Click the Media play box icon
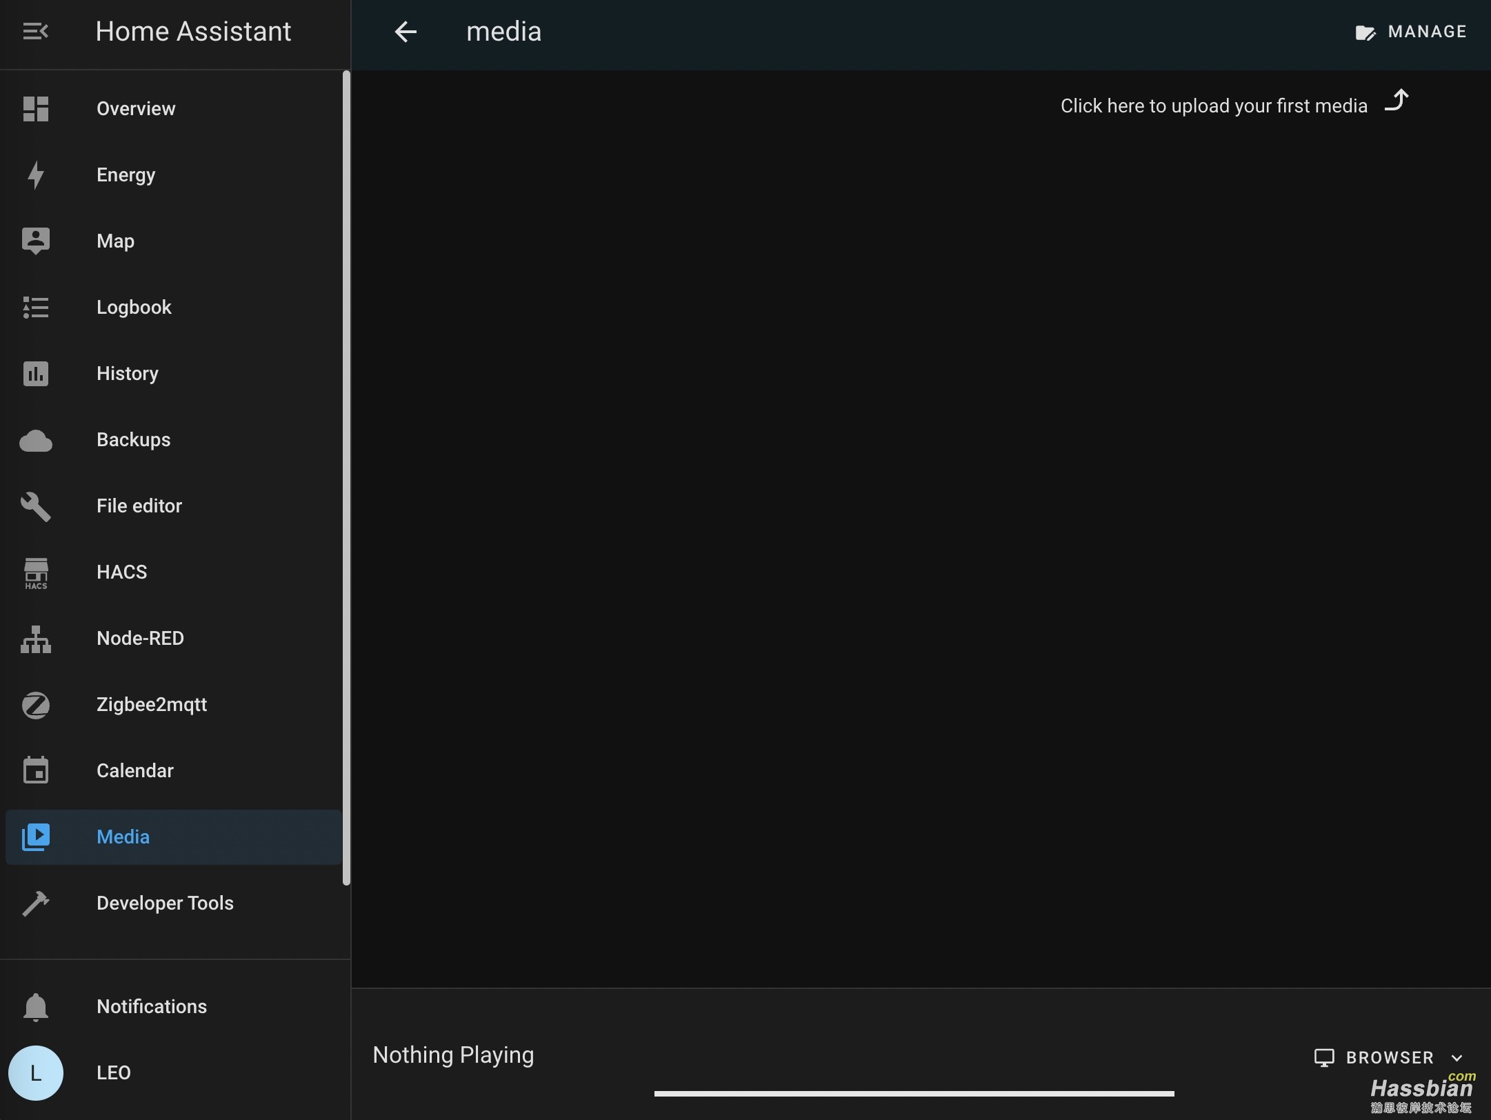This screenshot has height=1120, width=1491. pos(36,837)
